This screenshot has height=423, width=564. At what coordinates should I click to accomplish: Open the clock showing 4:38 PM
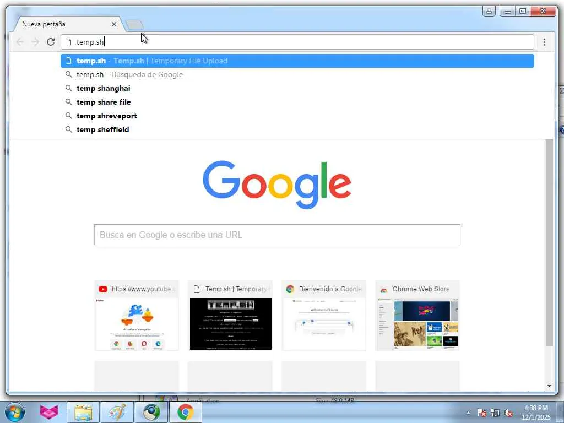coord(536,412)
